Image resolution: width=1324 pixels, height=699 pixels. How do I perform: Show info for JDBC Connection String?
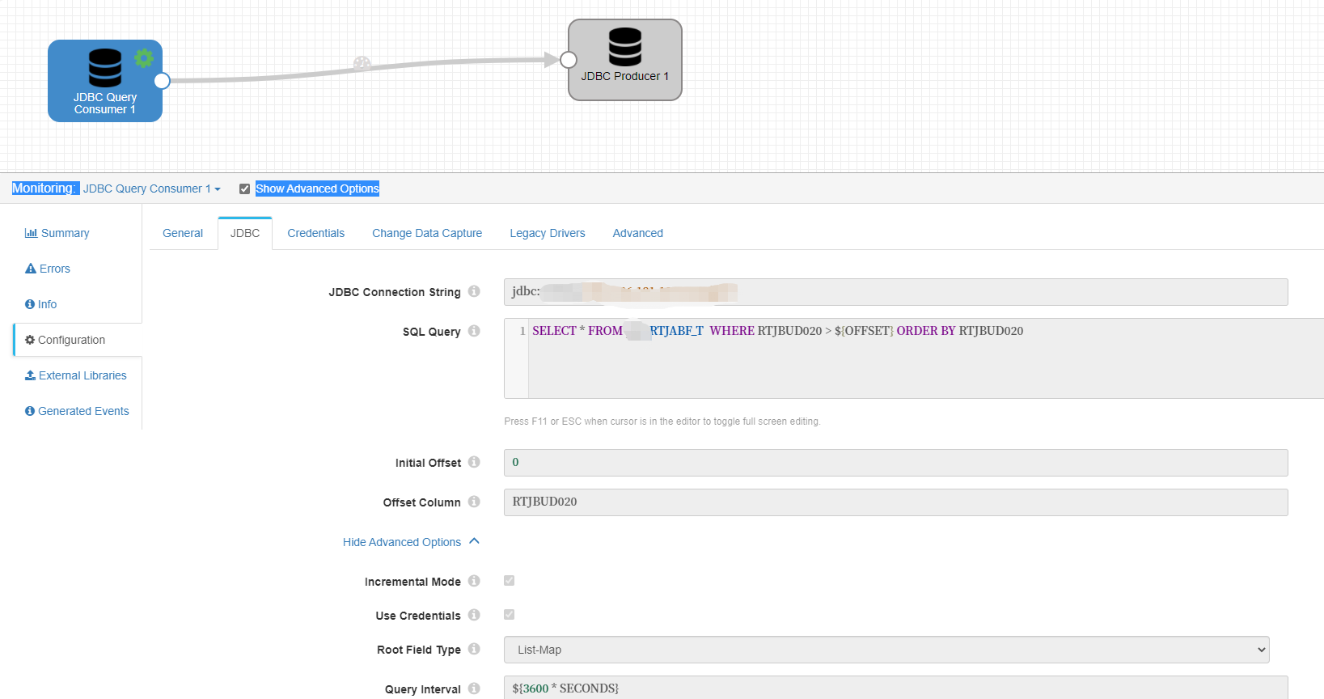[474, 291]
